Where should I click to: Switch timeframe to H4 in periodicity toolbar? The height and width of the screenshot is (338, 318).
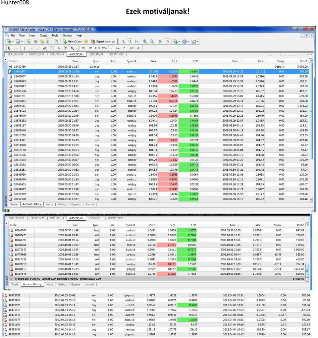[x=118, y=48]
